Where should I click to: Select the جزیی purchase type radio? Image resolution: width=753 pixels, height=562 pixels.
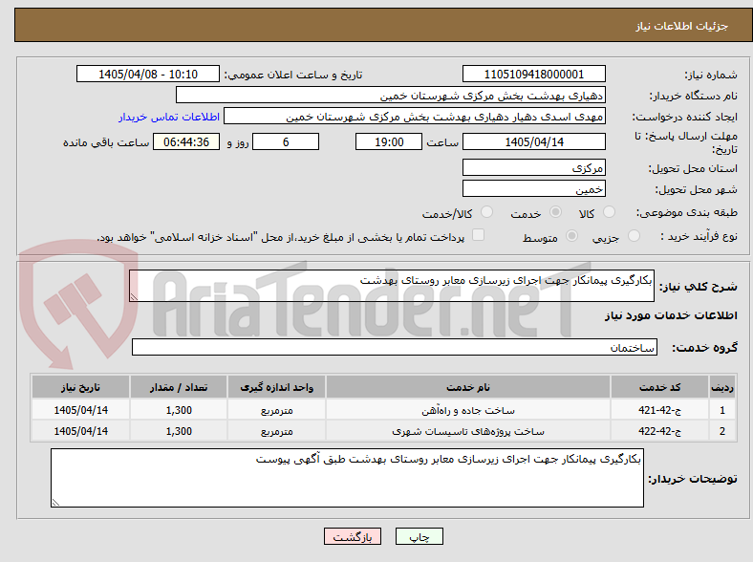click(x=634, y=235)
